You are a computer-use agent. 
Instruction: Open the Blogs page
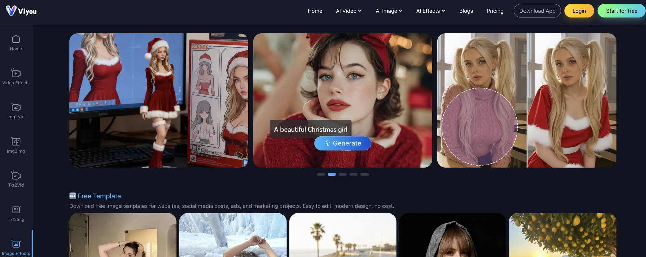pyautogui.click(x=466, y=11)
